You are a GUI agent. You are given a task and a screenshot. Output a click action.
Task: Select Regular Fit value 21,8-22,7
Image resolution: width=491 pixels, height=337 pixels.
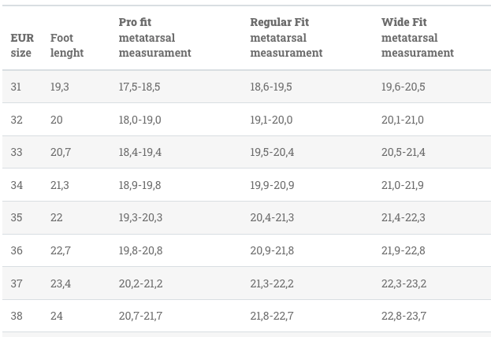pyautogui.click(x=271, y=316)
